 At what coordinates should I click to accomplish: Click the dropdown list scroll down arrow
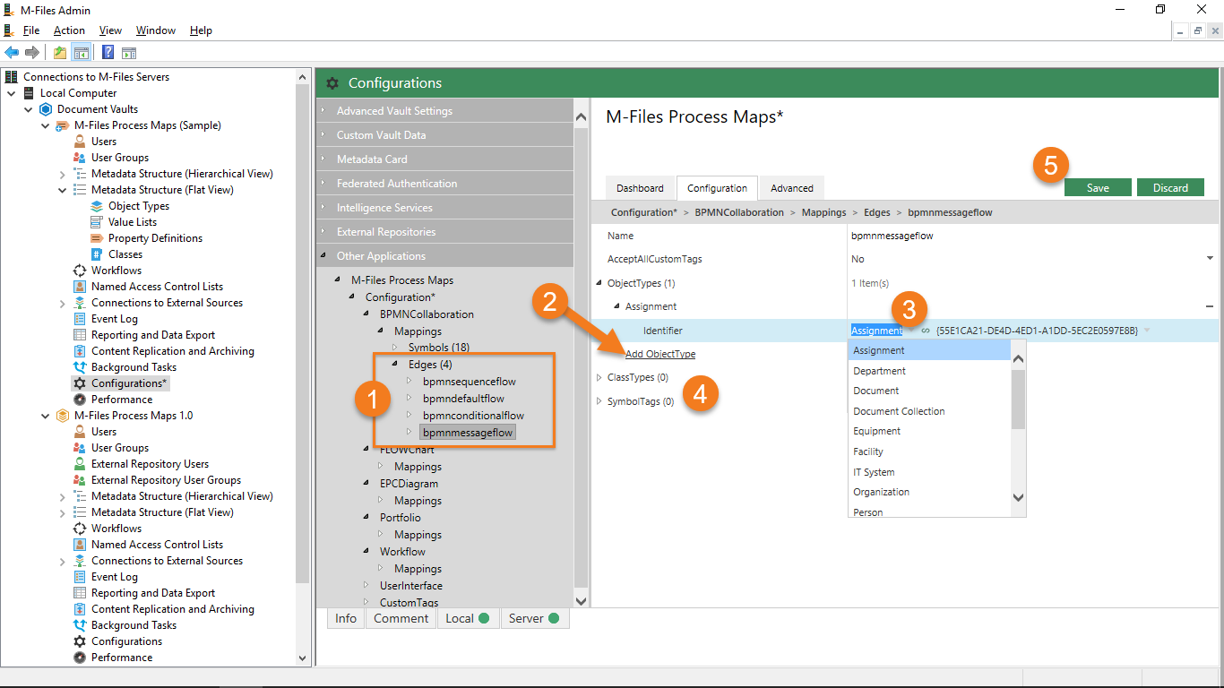coord(1018,497)
